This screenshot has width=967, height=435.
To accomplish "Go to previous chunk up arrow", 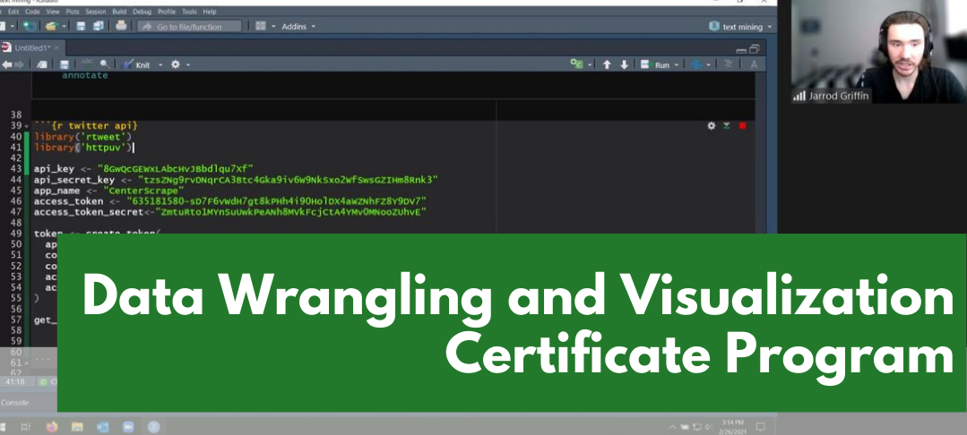I will 607,64.
